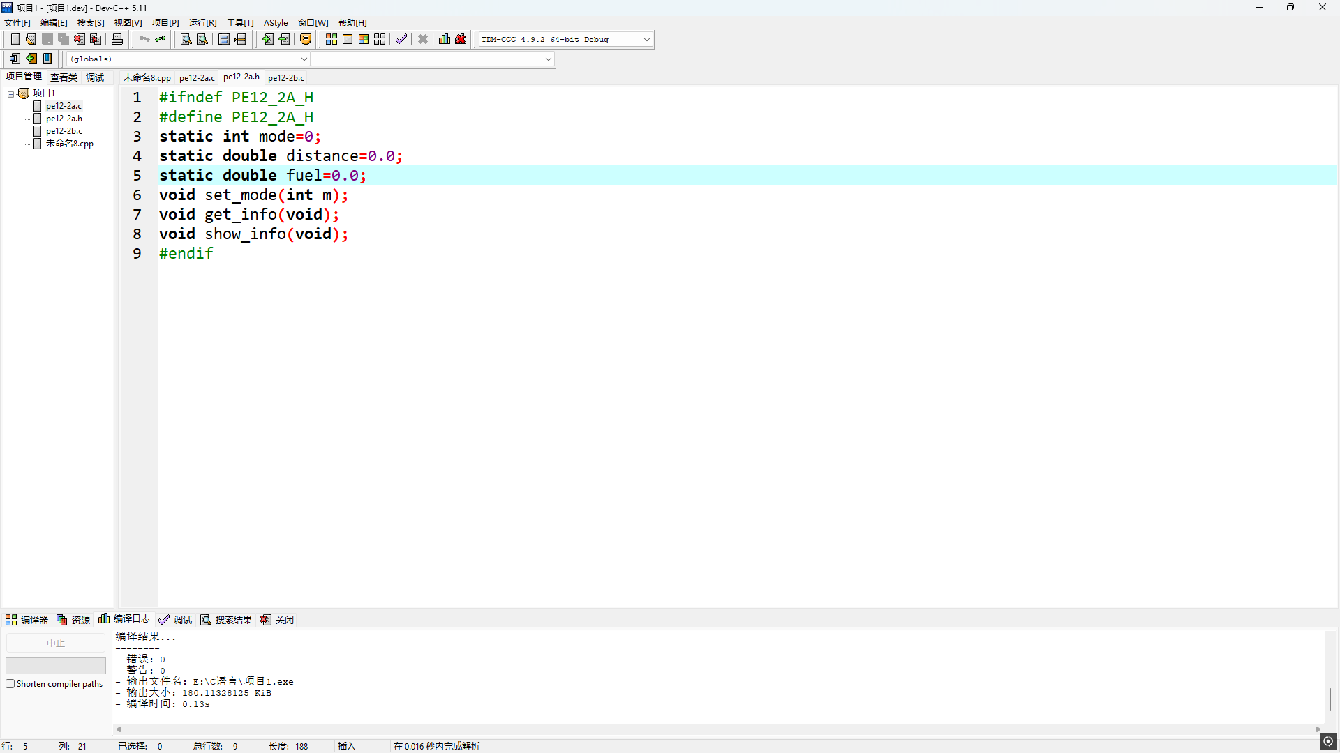Open the 搜索结果 bottom panel tab
The width and height of the screenshot is (1340, 753).
[227, 620]
